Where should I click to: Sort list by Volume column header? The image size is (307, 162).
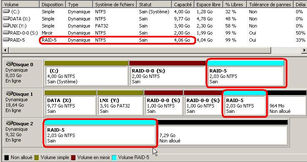(20, 5)
